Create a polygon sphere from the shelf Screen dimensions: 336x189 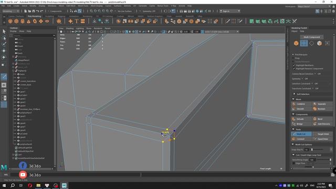pyautogui.click(x=10, y=21)
